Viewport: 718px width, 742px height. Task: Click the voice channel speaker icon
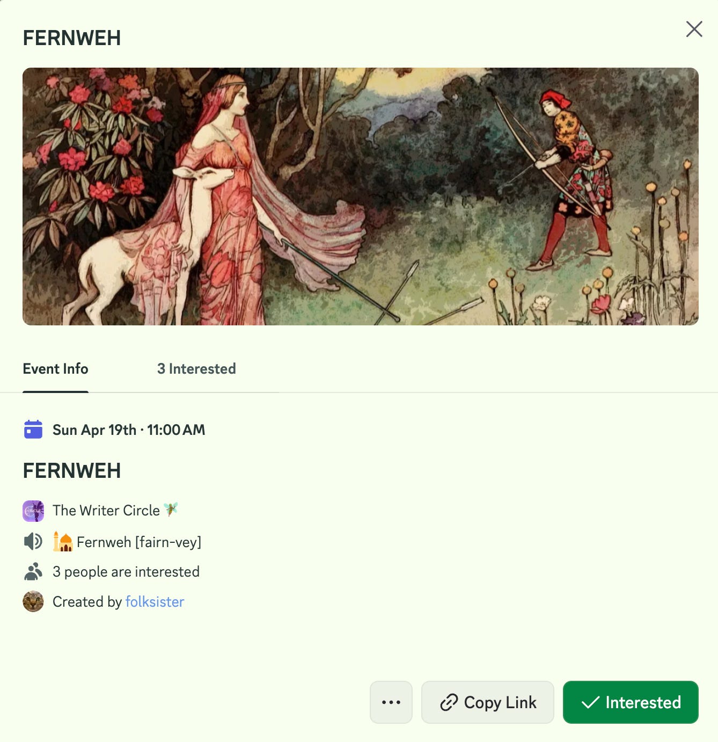(33, 541)
